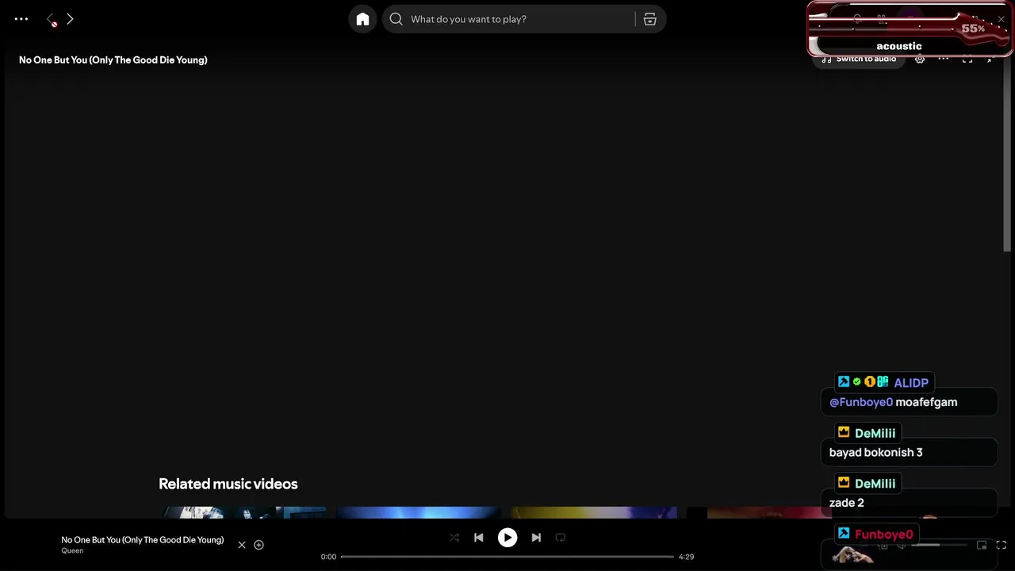This screenshot has width=1015, height=571.
Task: Add the song to Liked Songs
Action: [259, 545]
